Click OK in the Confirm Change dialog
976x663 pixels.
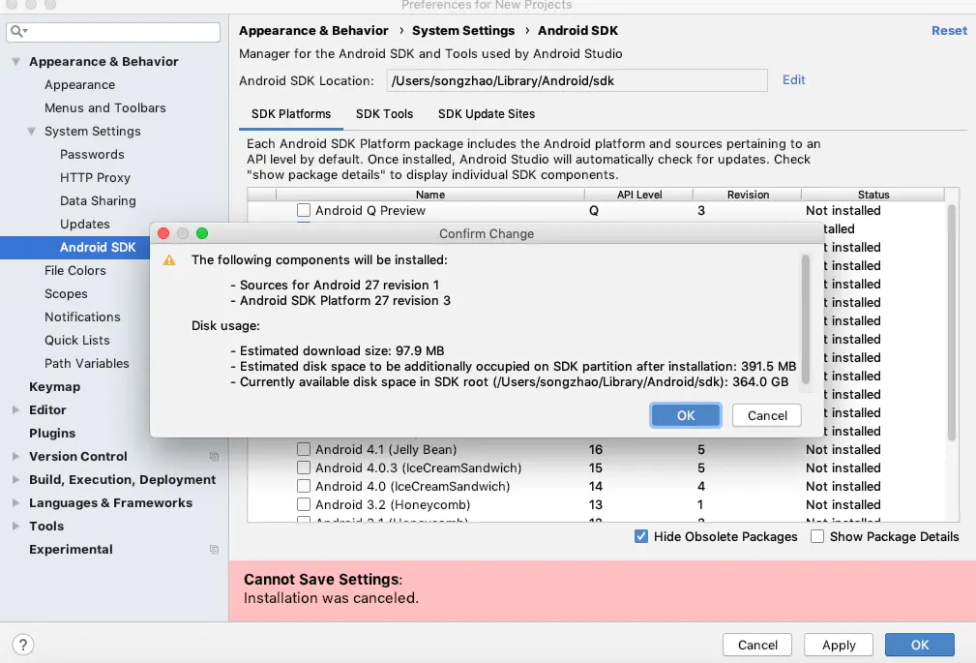coord(685,415)
